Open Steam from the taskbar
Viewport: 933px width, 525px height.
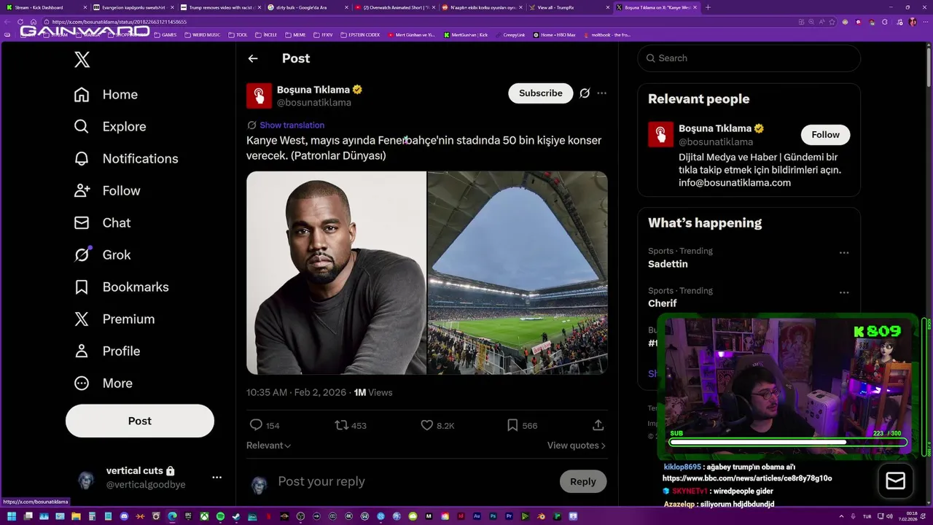[x=236, y=516]
